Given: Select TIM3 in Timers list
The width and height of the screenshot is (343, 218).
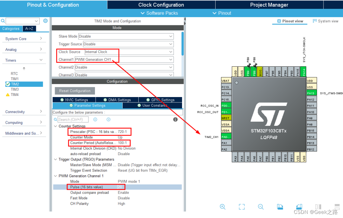Looking at the screenshot, I should tap(15, 89).
